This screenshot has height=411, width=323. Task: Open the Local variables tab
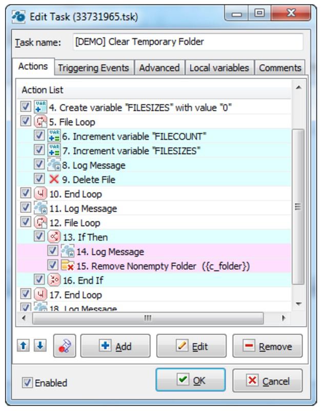219,68
